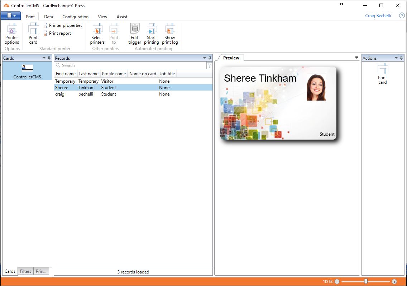The image size is (407, 286).
Task: Open the View ribbon tab
Action: tap(102, 16)
